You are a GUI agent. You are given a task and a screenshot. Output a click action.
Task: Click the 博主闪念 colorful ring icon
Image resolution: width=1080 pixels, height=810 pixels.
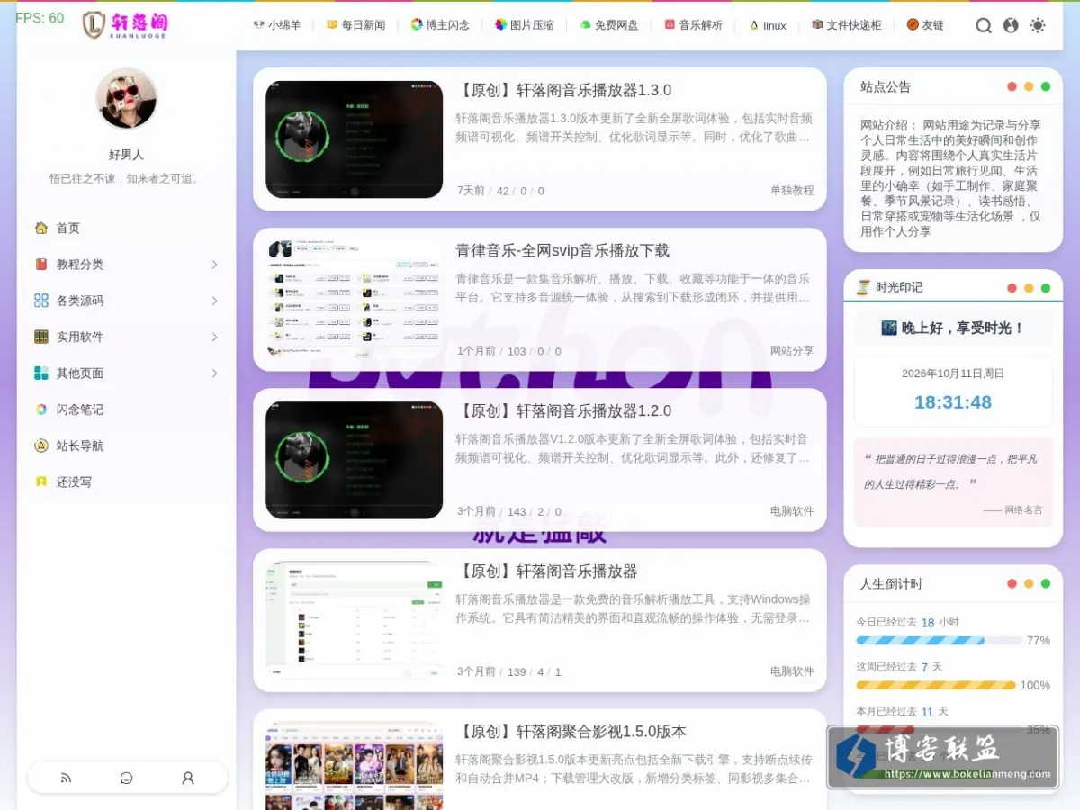[x=417, y=25]
